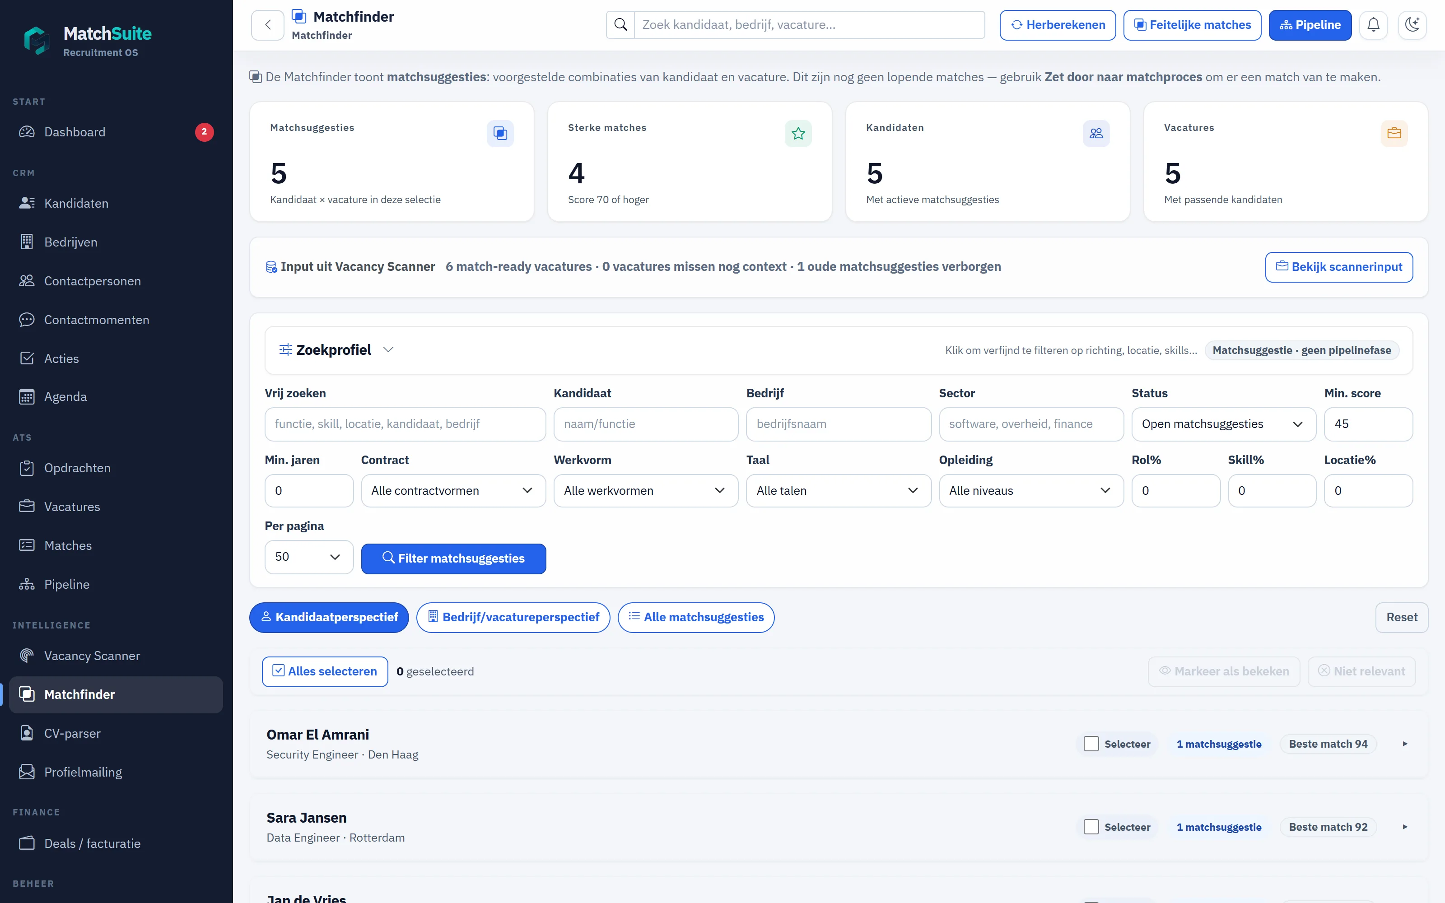This screenshot has width=1445, height=903.
Task: Open Deals / facturatie in the sidebar
Action: click(116, 843)
